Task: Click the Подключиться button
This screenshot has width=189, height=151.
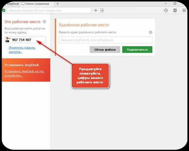Action: coord(137,49)
